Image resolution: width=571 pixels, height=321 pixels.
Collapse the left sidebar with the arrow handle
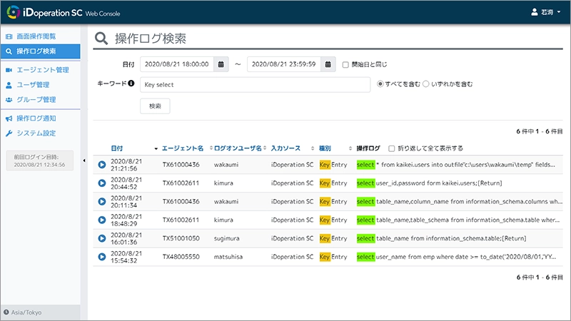coord(85,160)
